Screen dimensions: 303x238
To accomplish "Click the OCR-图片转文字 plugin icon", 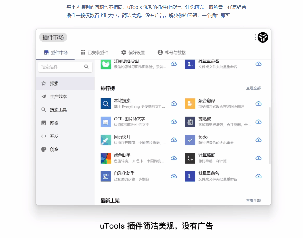I will [106, 122].
